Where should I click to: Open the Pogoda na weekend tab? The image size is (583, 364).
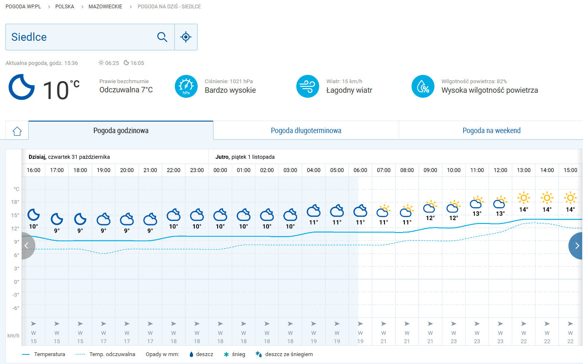coord(491,131)
